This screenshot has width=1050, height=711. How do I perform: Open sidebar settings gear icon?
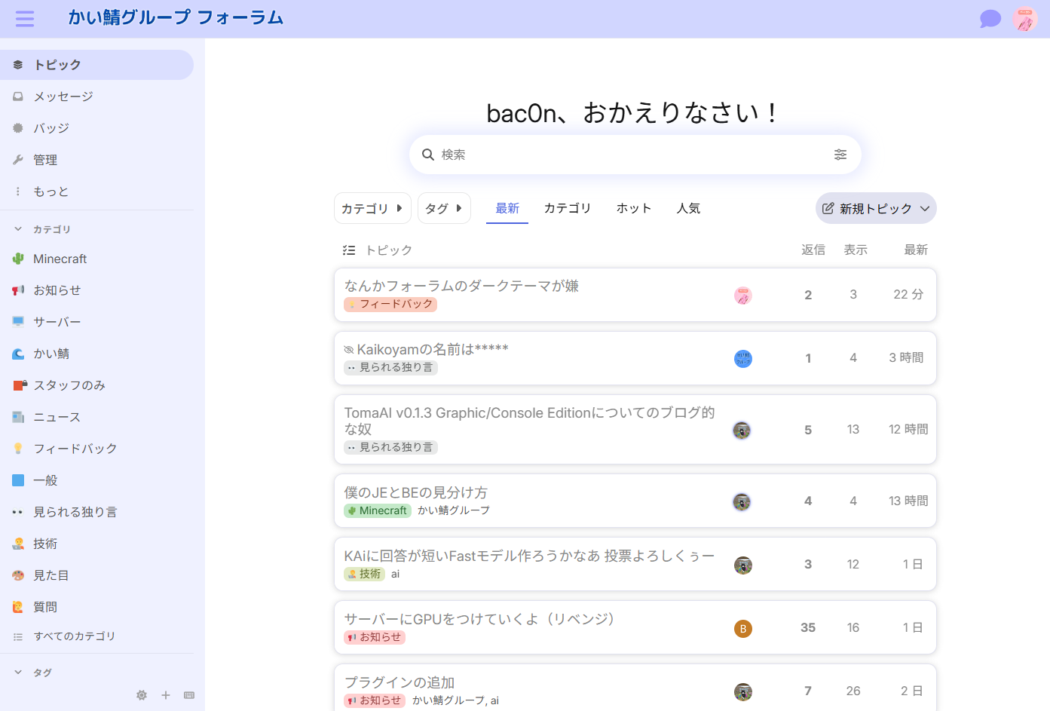tap(142, 695)
